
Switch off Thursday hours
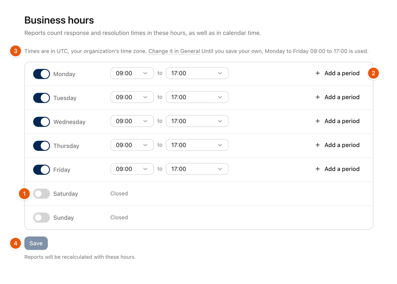pos(42,146)
